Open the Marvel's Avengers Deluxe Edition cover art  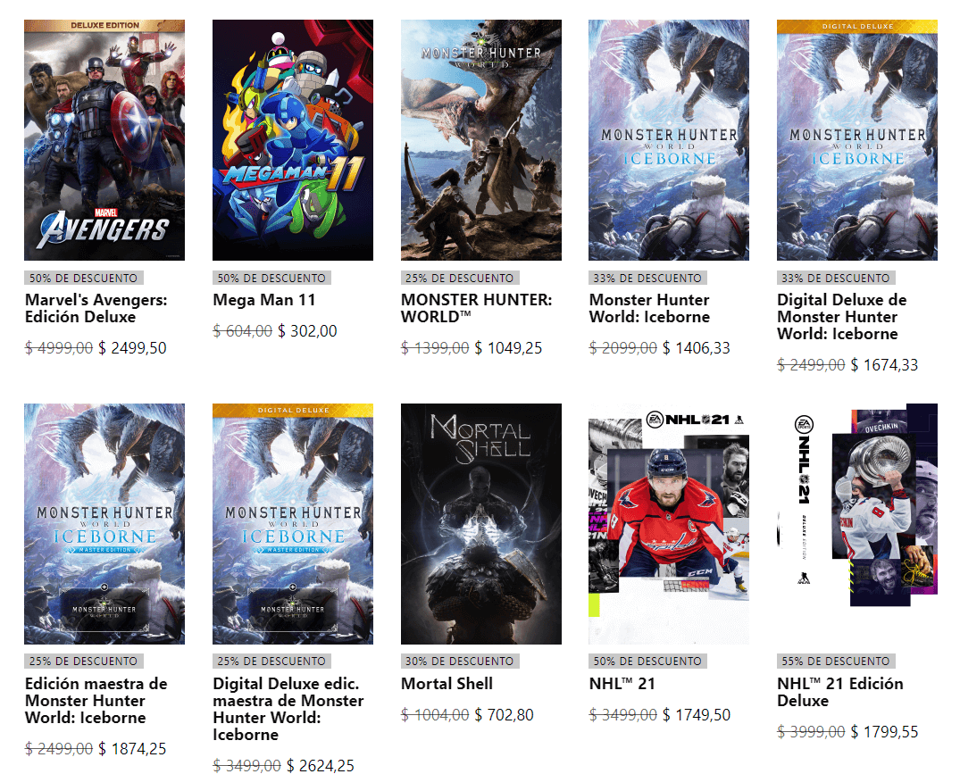click(104, 140)
